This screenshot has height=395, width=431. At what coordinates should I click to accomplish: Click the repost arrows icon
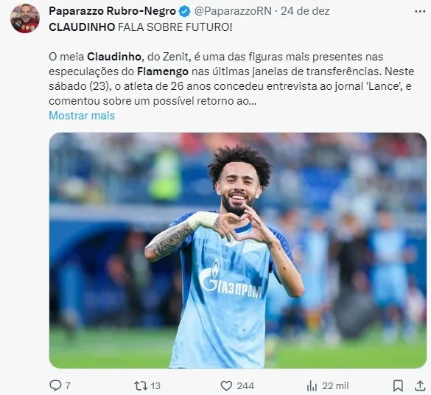(x=141, y=385)
